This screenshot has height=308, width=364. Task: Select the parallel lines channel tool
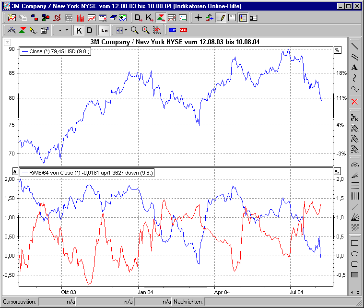click(x=354, y=57)
